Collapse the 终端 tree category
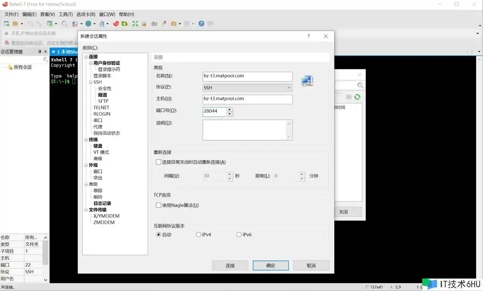483x291 pixels. tap(86, 140)
